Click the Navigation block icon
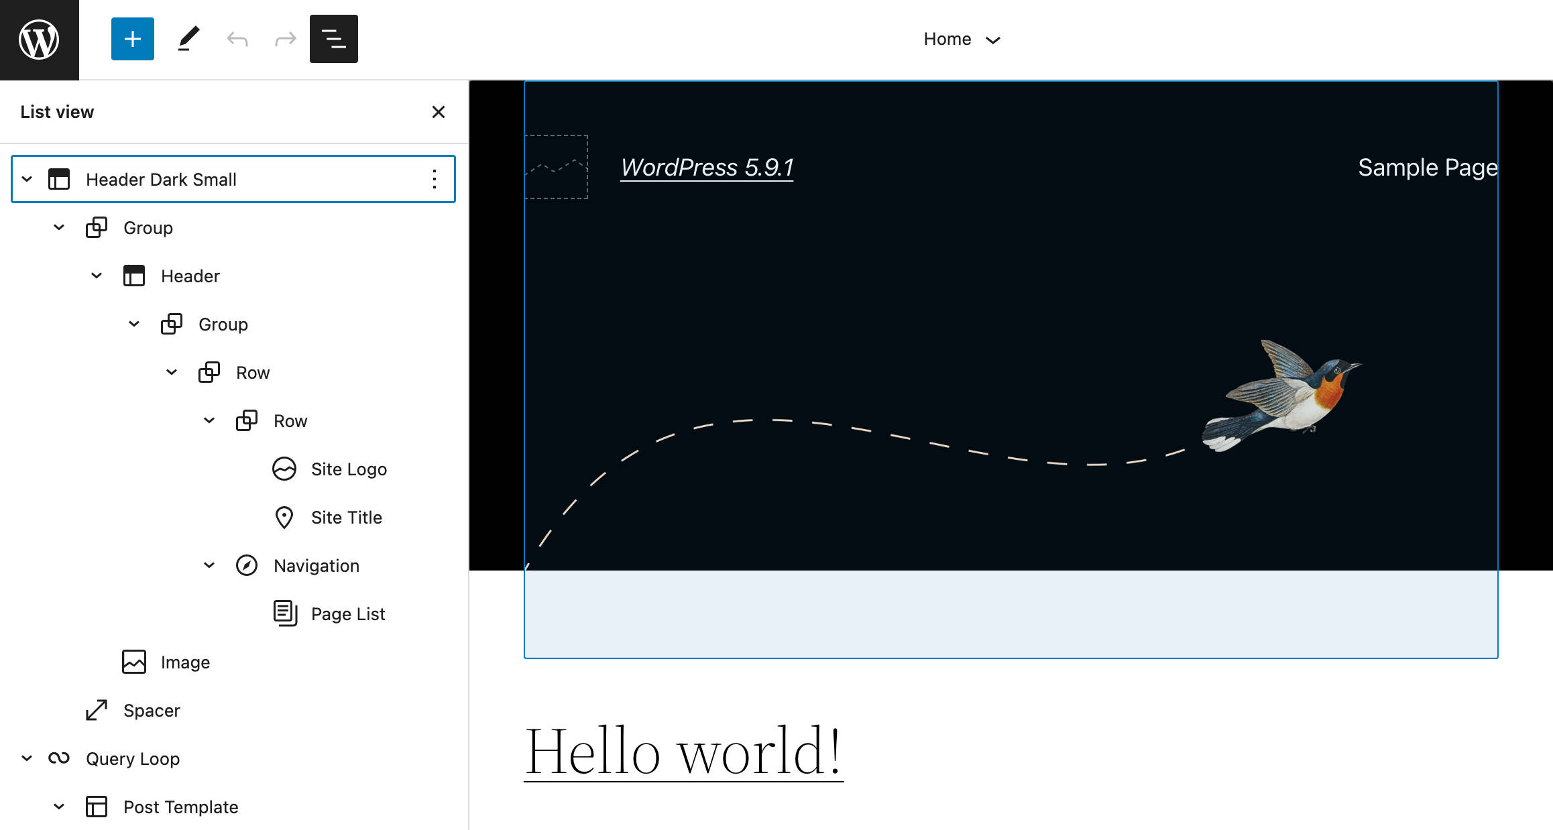 click(247, 565)
